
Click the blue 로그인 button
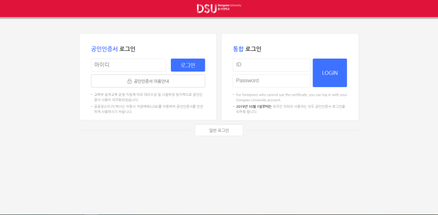click(188, 65)
